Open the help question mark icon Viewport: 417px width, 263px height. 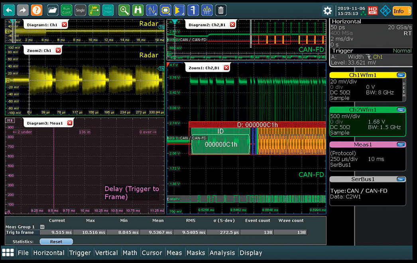tap(36, 10)
